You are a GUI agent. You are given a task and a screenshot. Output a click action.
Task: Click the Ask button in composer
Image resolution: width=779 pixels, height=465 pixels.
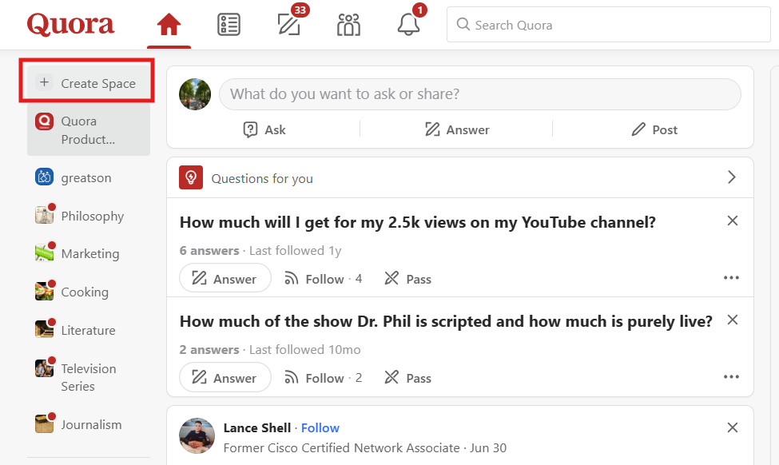264,129
